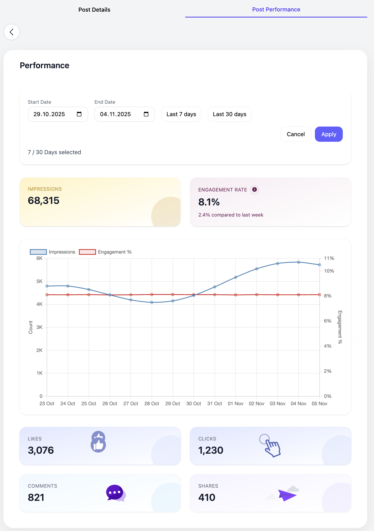Click the paper plane Shares icon
374x531 pixels.
[287, 494]
